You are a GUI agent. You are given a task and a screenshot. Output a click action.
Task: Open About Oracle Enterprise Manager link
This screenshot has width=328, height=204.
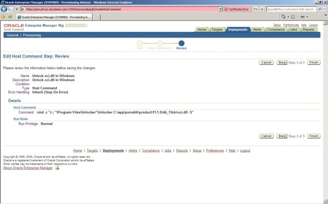pos(28,168)
